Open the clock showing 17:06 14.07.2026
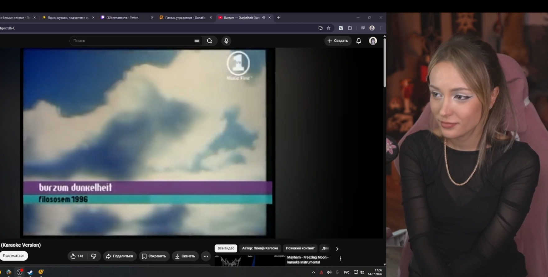Screen dimensions: 548x277 click(x=375, y=272)
